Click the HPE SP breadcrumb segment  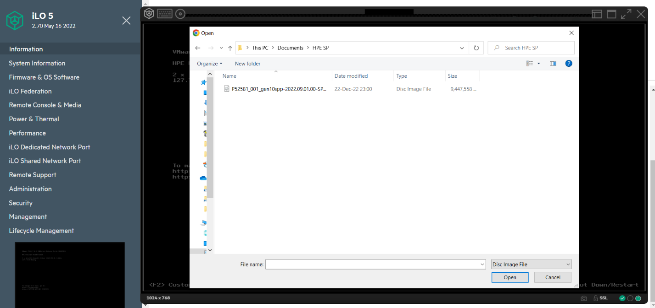[320, 48]
